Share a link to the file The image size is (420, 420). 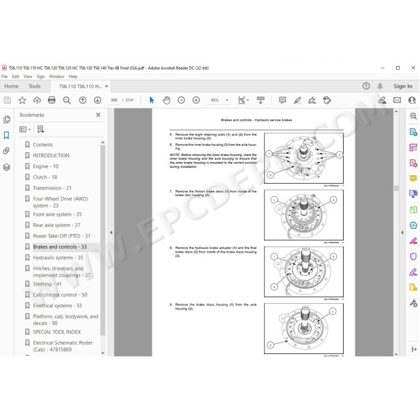pos(382,100)
